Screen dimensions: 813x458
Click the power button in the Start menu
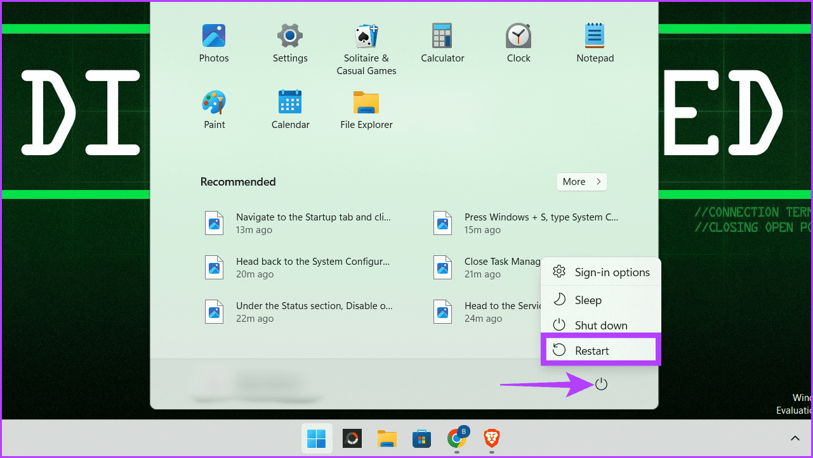coord(601,383)
